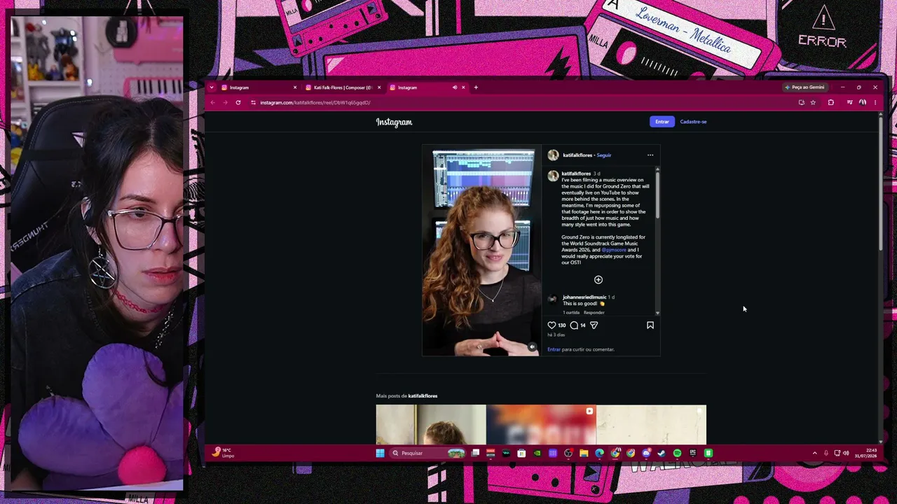Click the Entrar login button

pos(662,122)
